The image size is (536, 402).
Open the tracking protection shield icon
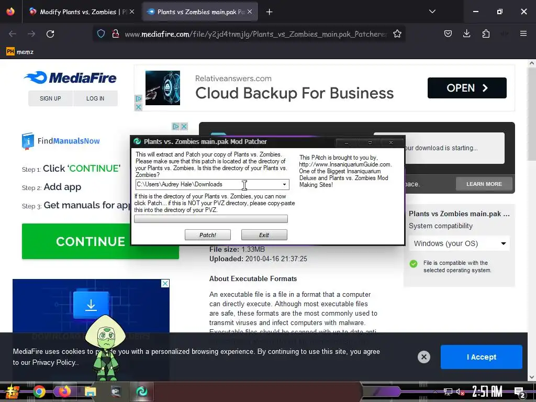[101, 34]
